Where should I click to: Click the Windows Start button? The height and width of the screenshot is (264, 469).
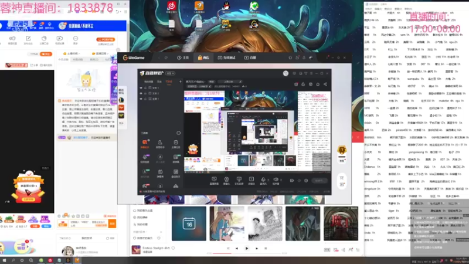coord(4,260)
